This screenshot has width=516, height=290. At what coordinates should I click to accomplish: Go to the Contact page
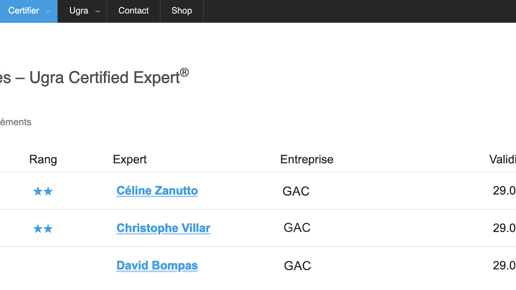coord(133,11)
